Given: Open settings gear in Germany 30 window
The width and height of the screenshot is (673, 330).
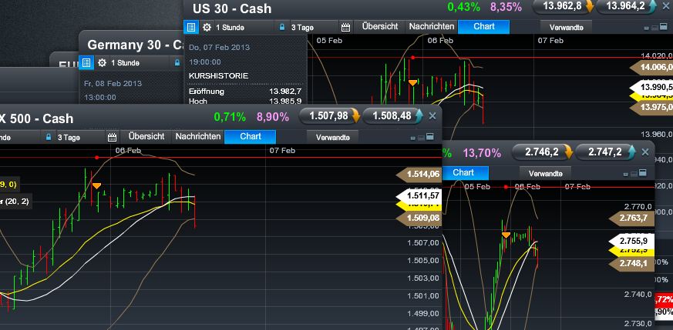Looking at the screenshot, I should (x=102, y=63).
